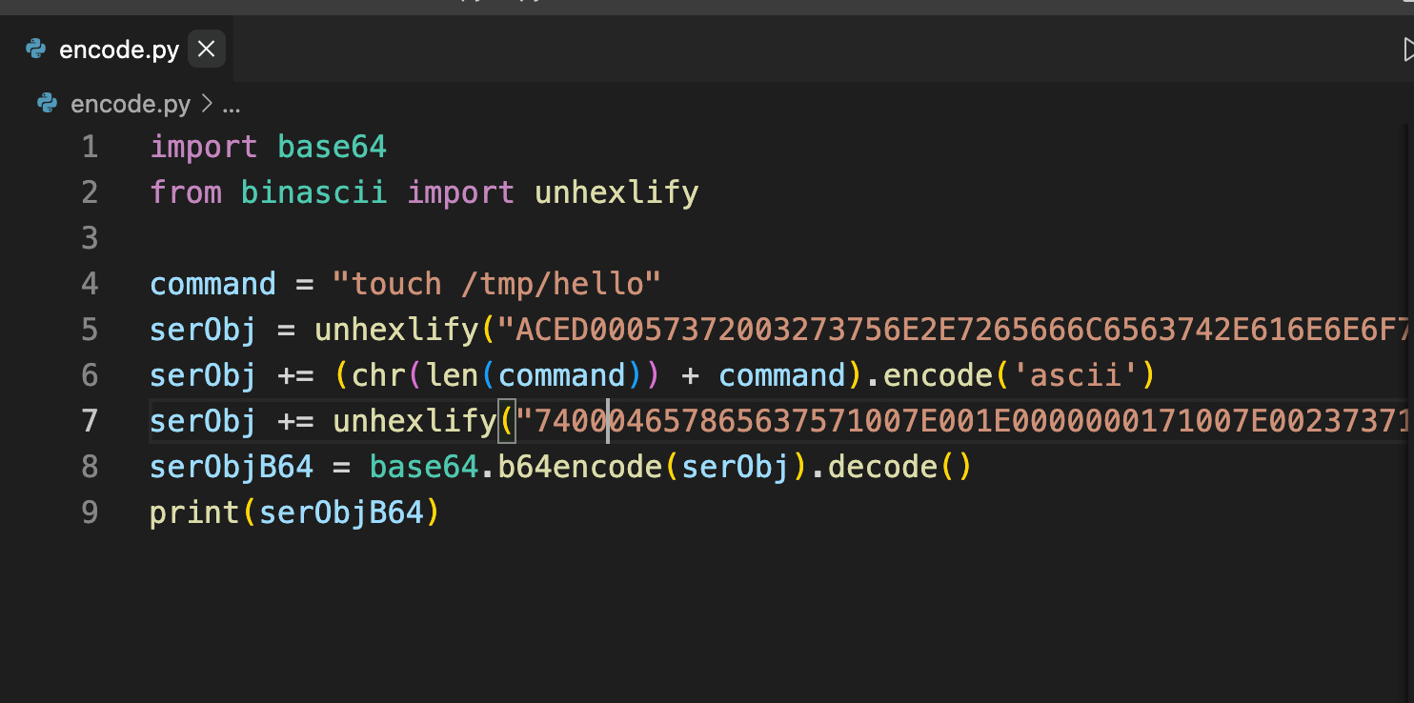
Task: Click the serObjB64 variable on line 8
Action: 231,467
